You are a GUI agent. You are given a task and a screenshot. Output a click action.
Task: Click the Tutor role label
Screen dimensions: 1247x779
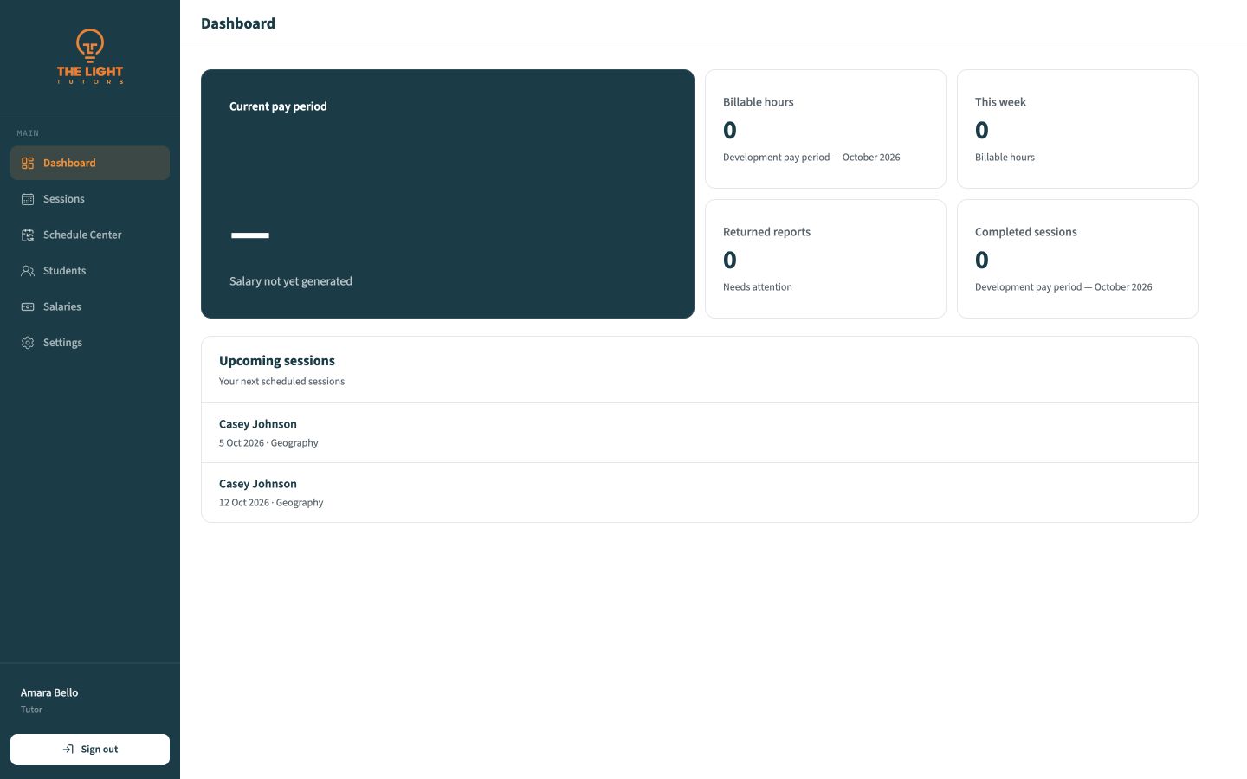tap(31, 710)
